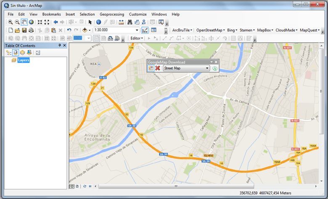Open the Editor dropdown menu
The width and height of the screenshot is (328, 199).
point(137,38)
